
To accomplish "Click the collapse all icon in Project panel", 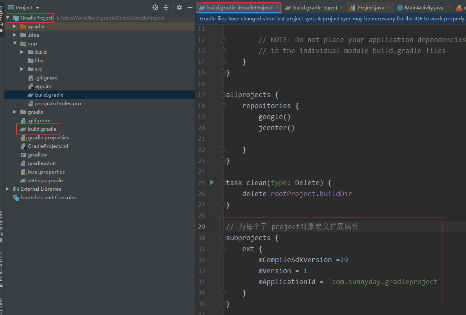I will point(166,7).
